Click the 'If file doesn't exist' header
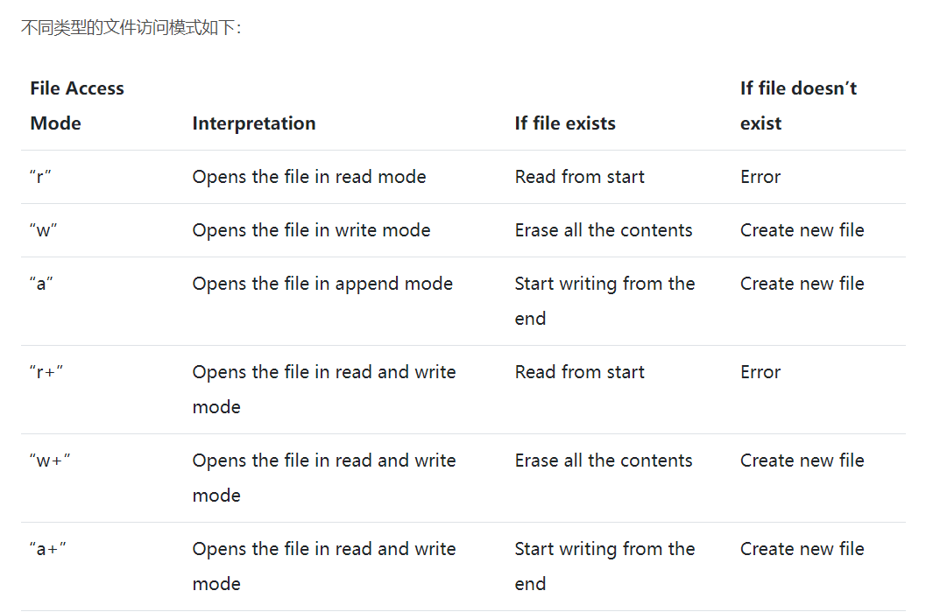 click(x=798, y=106)
